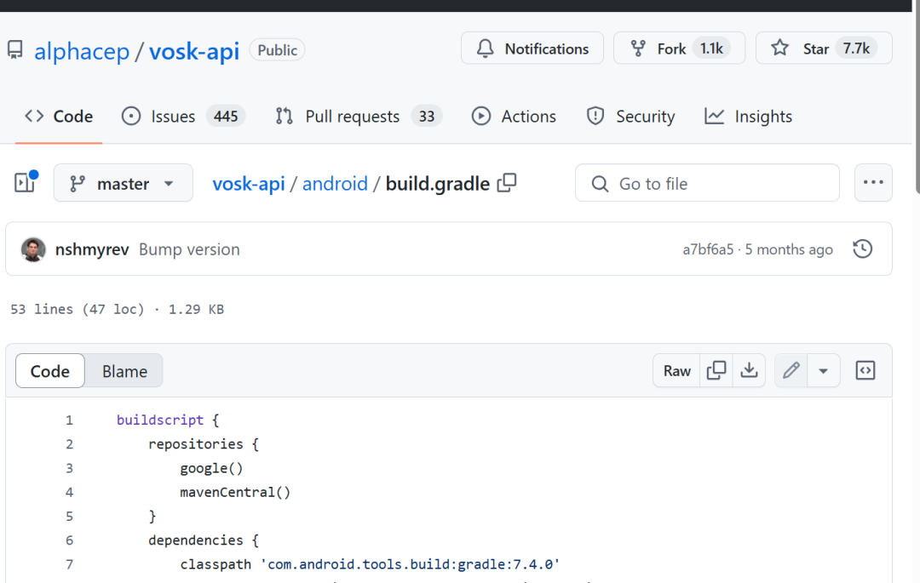
Task: Click the Raw button
Action: 677,370
